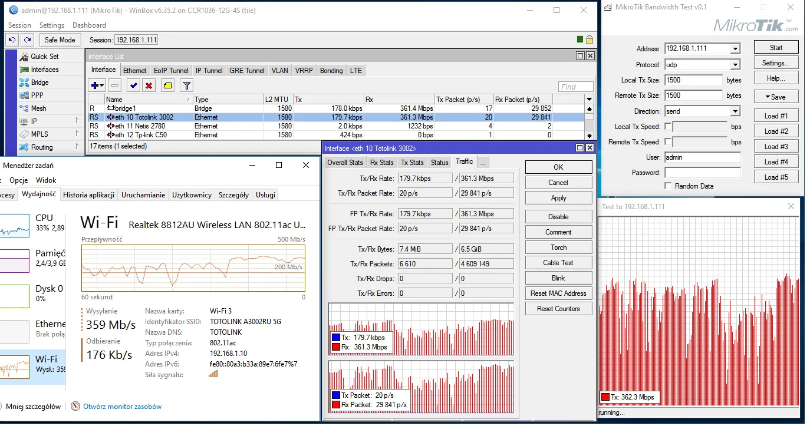Open the Otwórz monitor zasobów link
The height and width of the screenshot is (429, 810).
tap(122, 407)
